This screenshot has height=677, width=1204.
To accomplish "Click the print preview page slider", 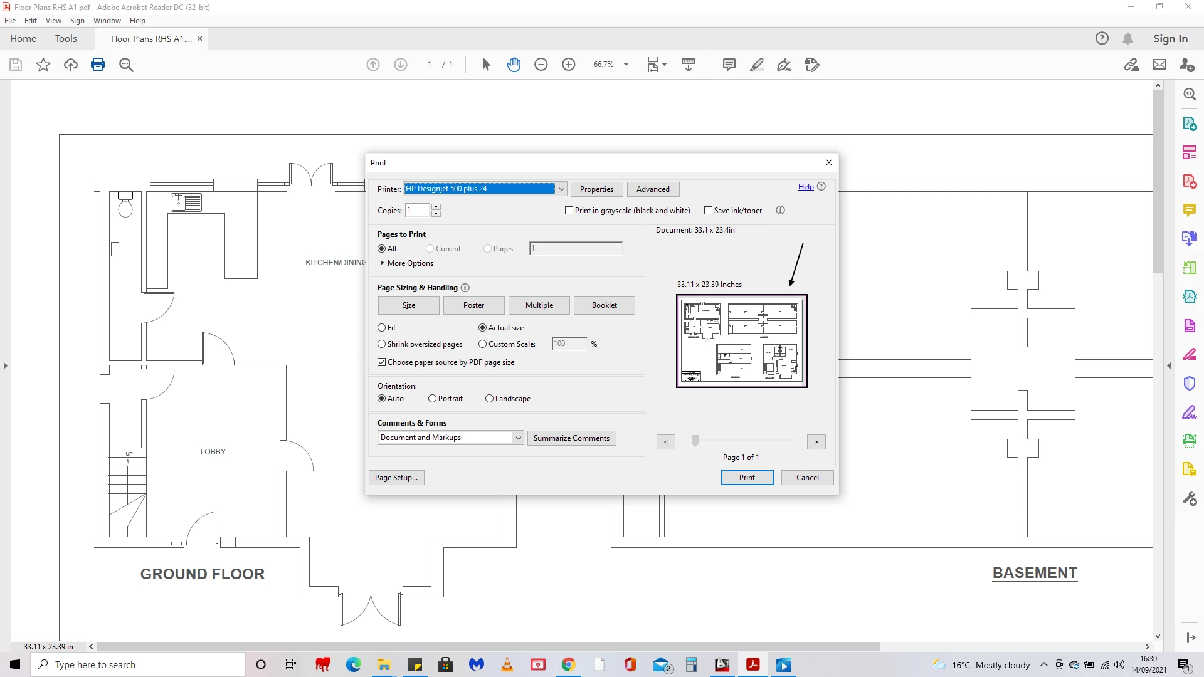I will click(x=695, y=441).
